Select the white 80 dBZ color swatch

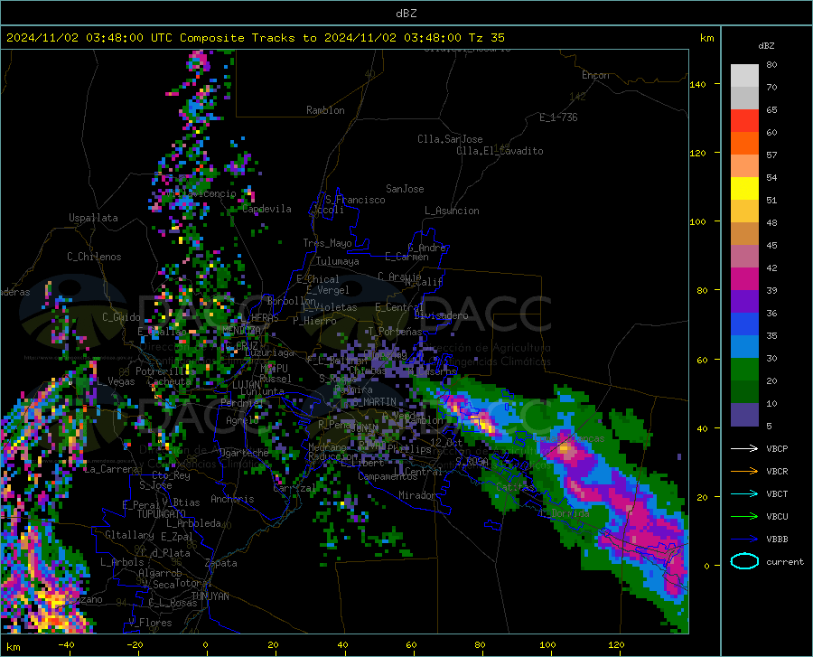pyautogui.click(x=744, y=76)
